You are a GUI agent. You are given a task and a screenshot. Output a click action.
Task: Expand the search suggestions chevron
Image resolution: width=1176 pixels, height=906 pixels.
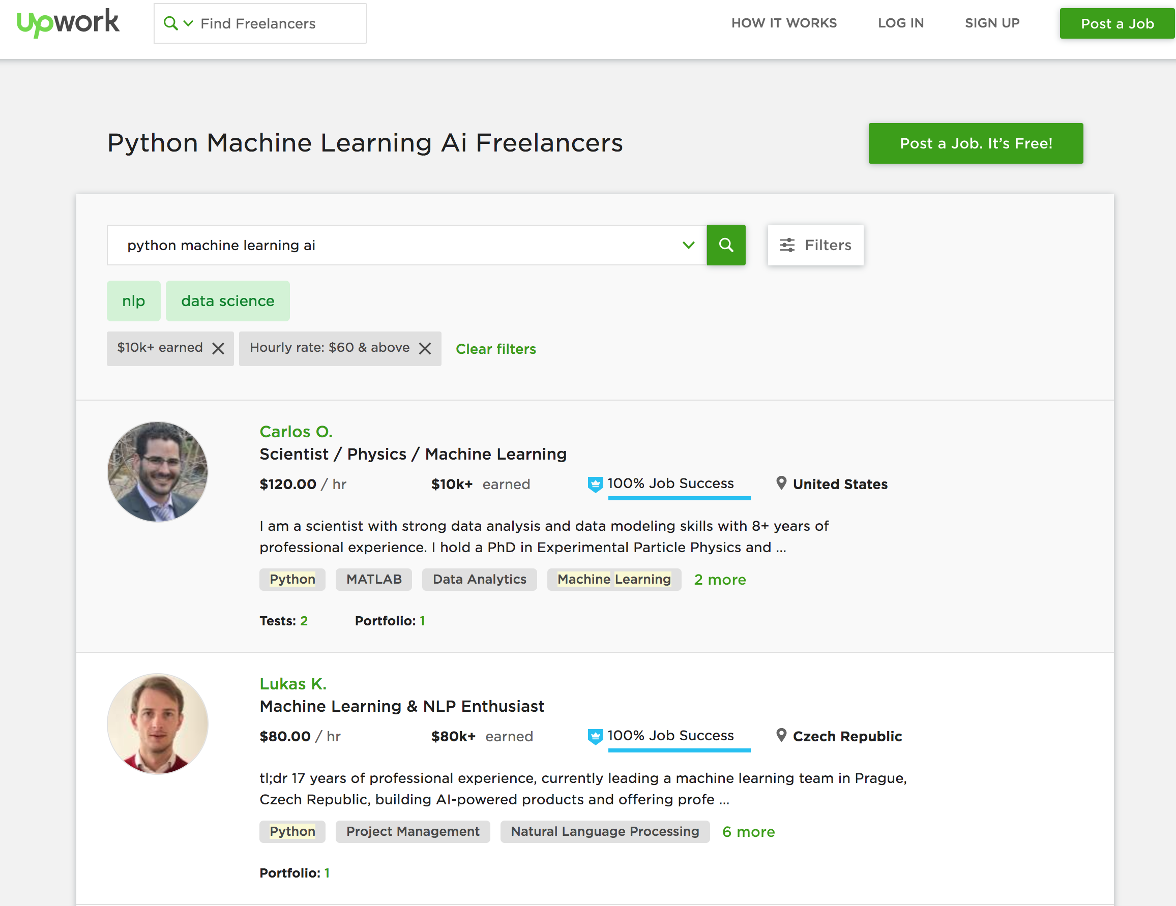coord(688,245)
